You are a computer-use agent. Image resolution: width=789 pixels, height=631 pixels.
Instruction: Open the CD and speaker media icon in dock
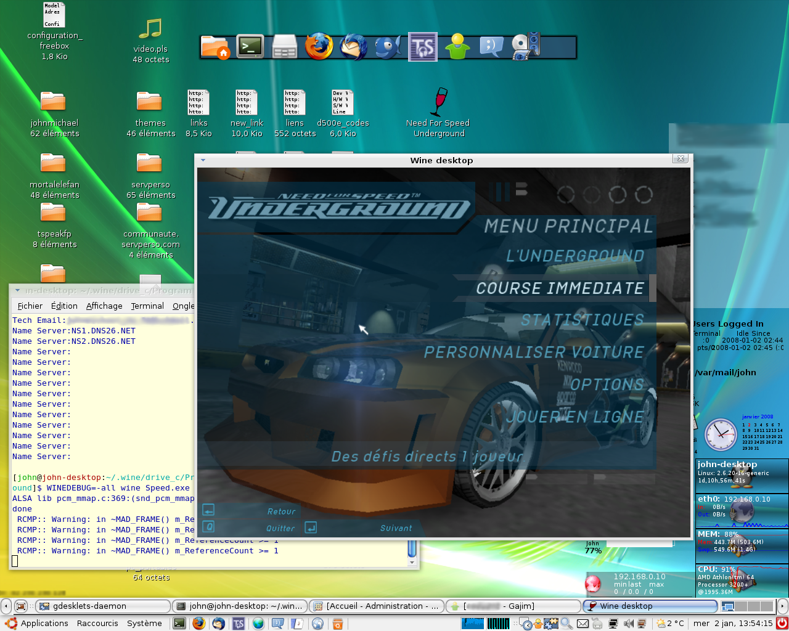pyautogui.click(x=526, y=46)
